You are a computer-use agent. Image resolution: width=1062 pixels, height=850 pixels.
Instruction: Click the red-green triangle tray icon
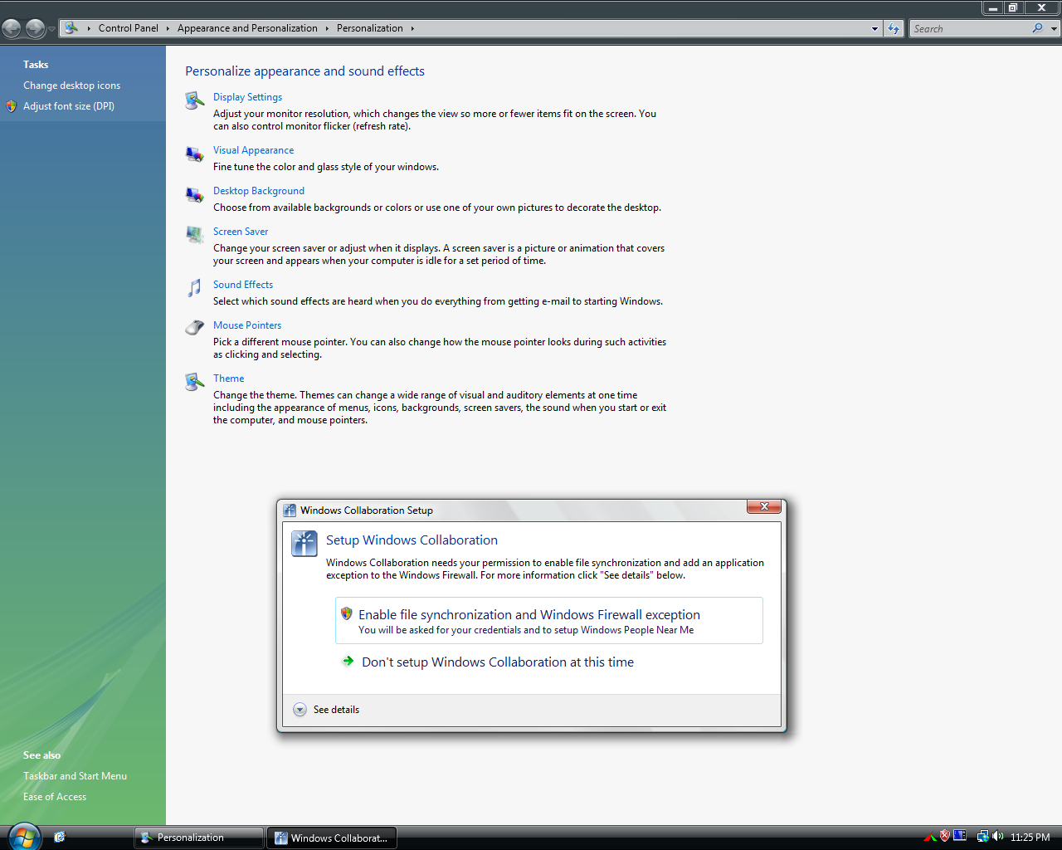tap(929, 837)
